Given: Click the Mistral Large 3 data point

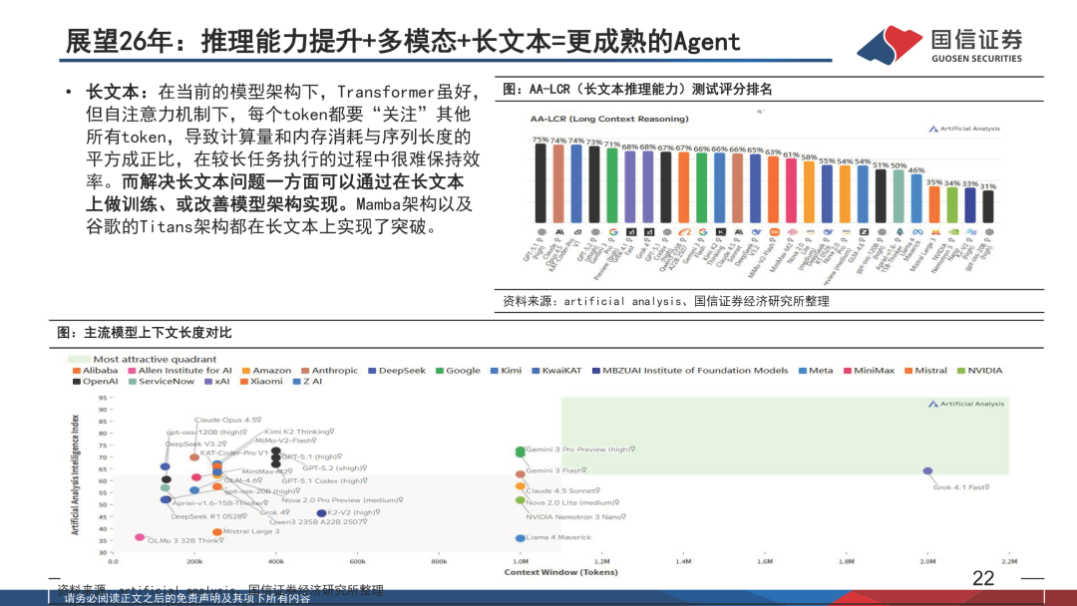Looking at the screenshot, I should coord(217,532).
